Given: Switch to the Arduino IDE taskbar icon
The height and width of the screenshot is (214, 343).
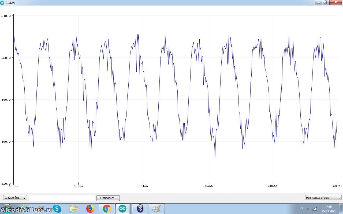Looking at the screenshot, I should [123, 209].
